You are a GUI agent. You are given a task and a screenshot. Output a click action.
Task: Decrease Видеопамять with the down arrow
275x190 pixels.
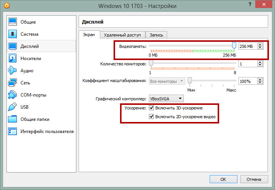pyautogui.click(x=260, y=48)
